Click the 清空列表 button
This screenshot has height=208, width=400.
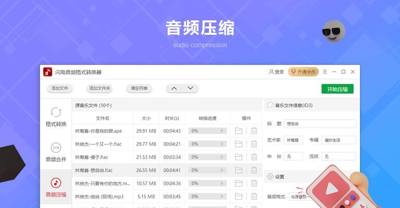tap(139, 88)
